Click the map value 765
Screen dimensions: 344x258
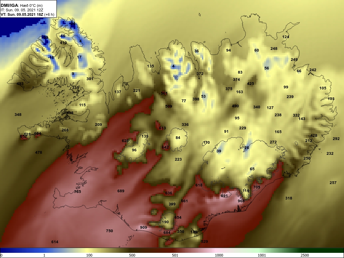coord(77,192)
